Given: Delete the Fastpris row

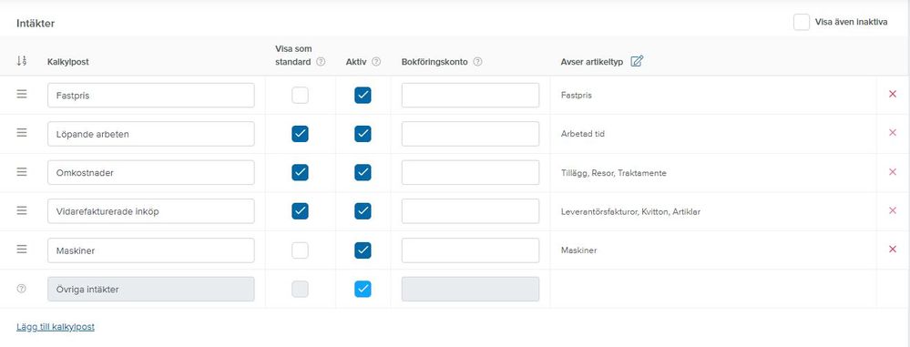Looking at the screenshot, I should click(x=893, y=95).
